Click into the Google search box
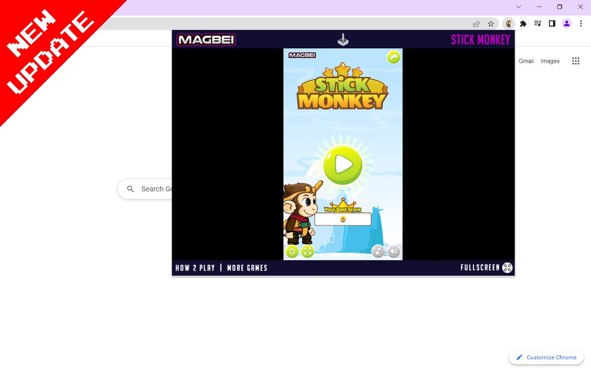 click(145, 189)
